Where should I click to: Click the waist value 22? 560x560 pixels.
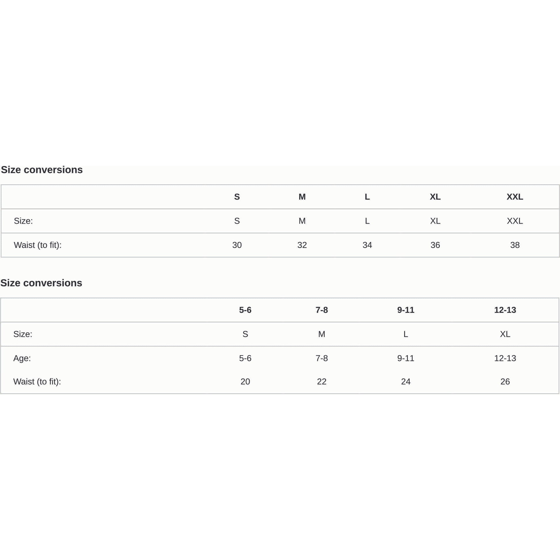coord(321,382)
